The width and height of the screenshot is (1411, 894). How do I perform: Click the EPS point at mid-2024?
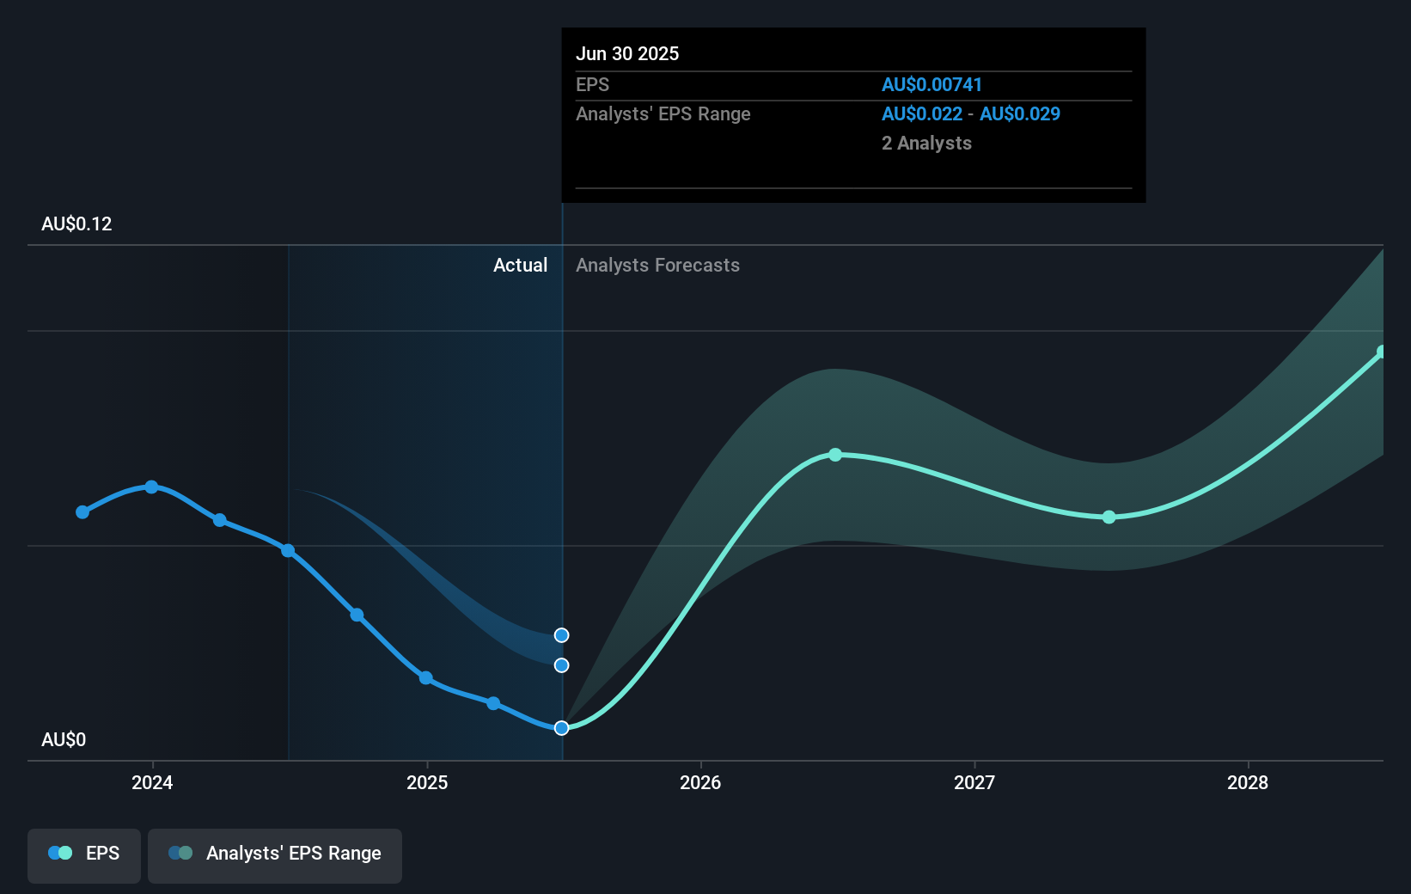[x=288, y=551]
